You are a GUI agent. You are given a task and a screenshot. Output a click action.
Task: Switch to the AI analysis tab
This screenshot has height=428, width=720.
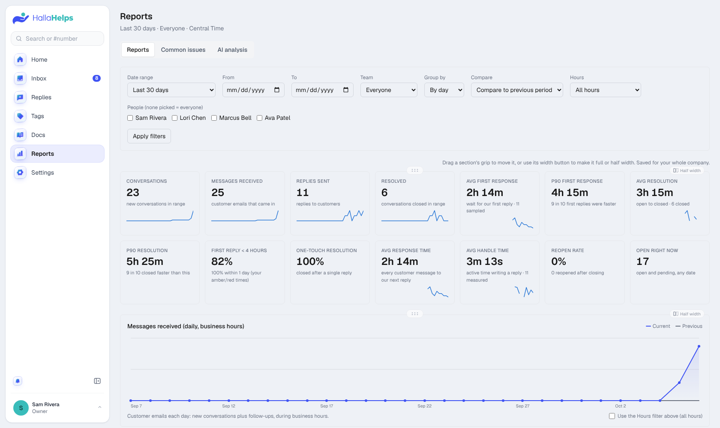click(x=232, y=50)
